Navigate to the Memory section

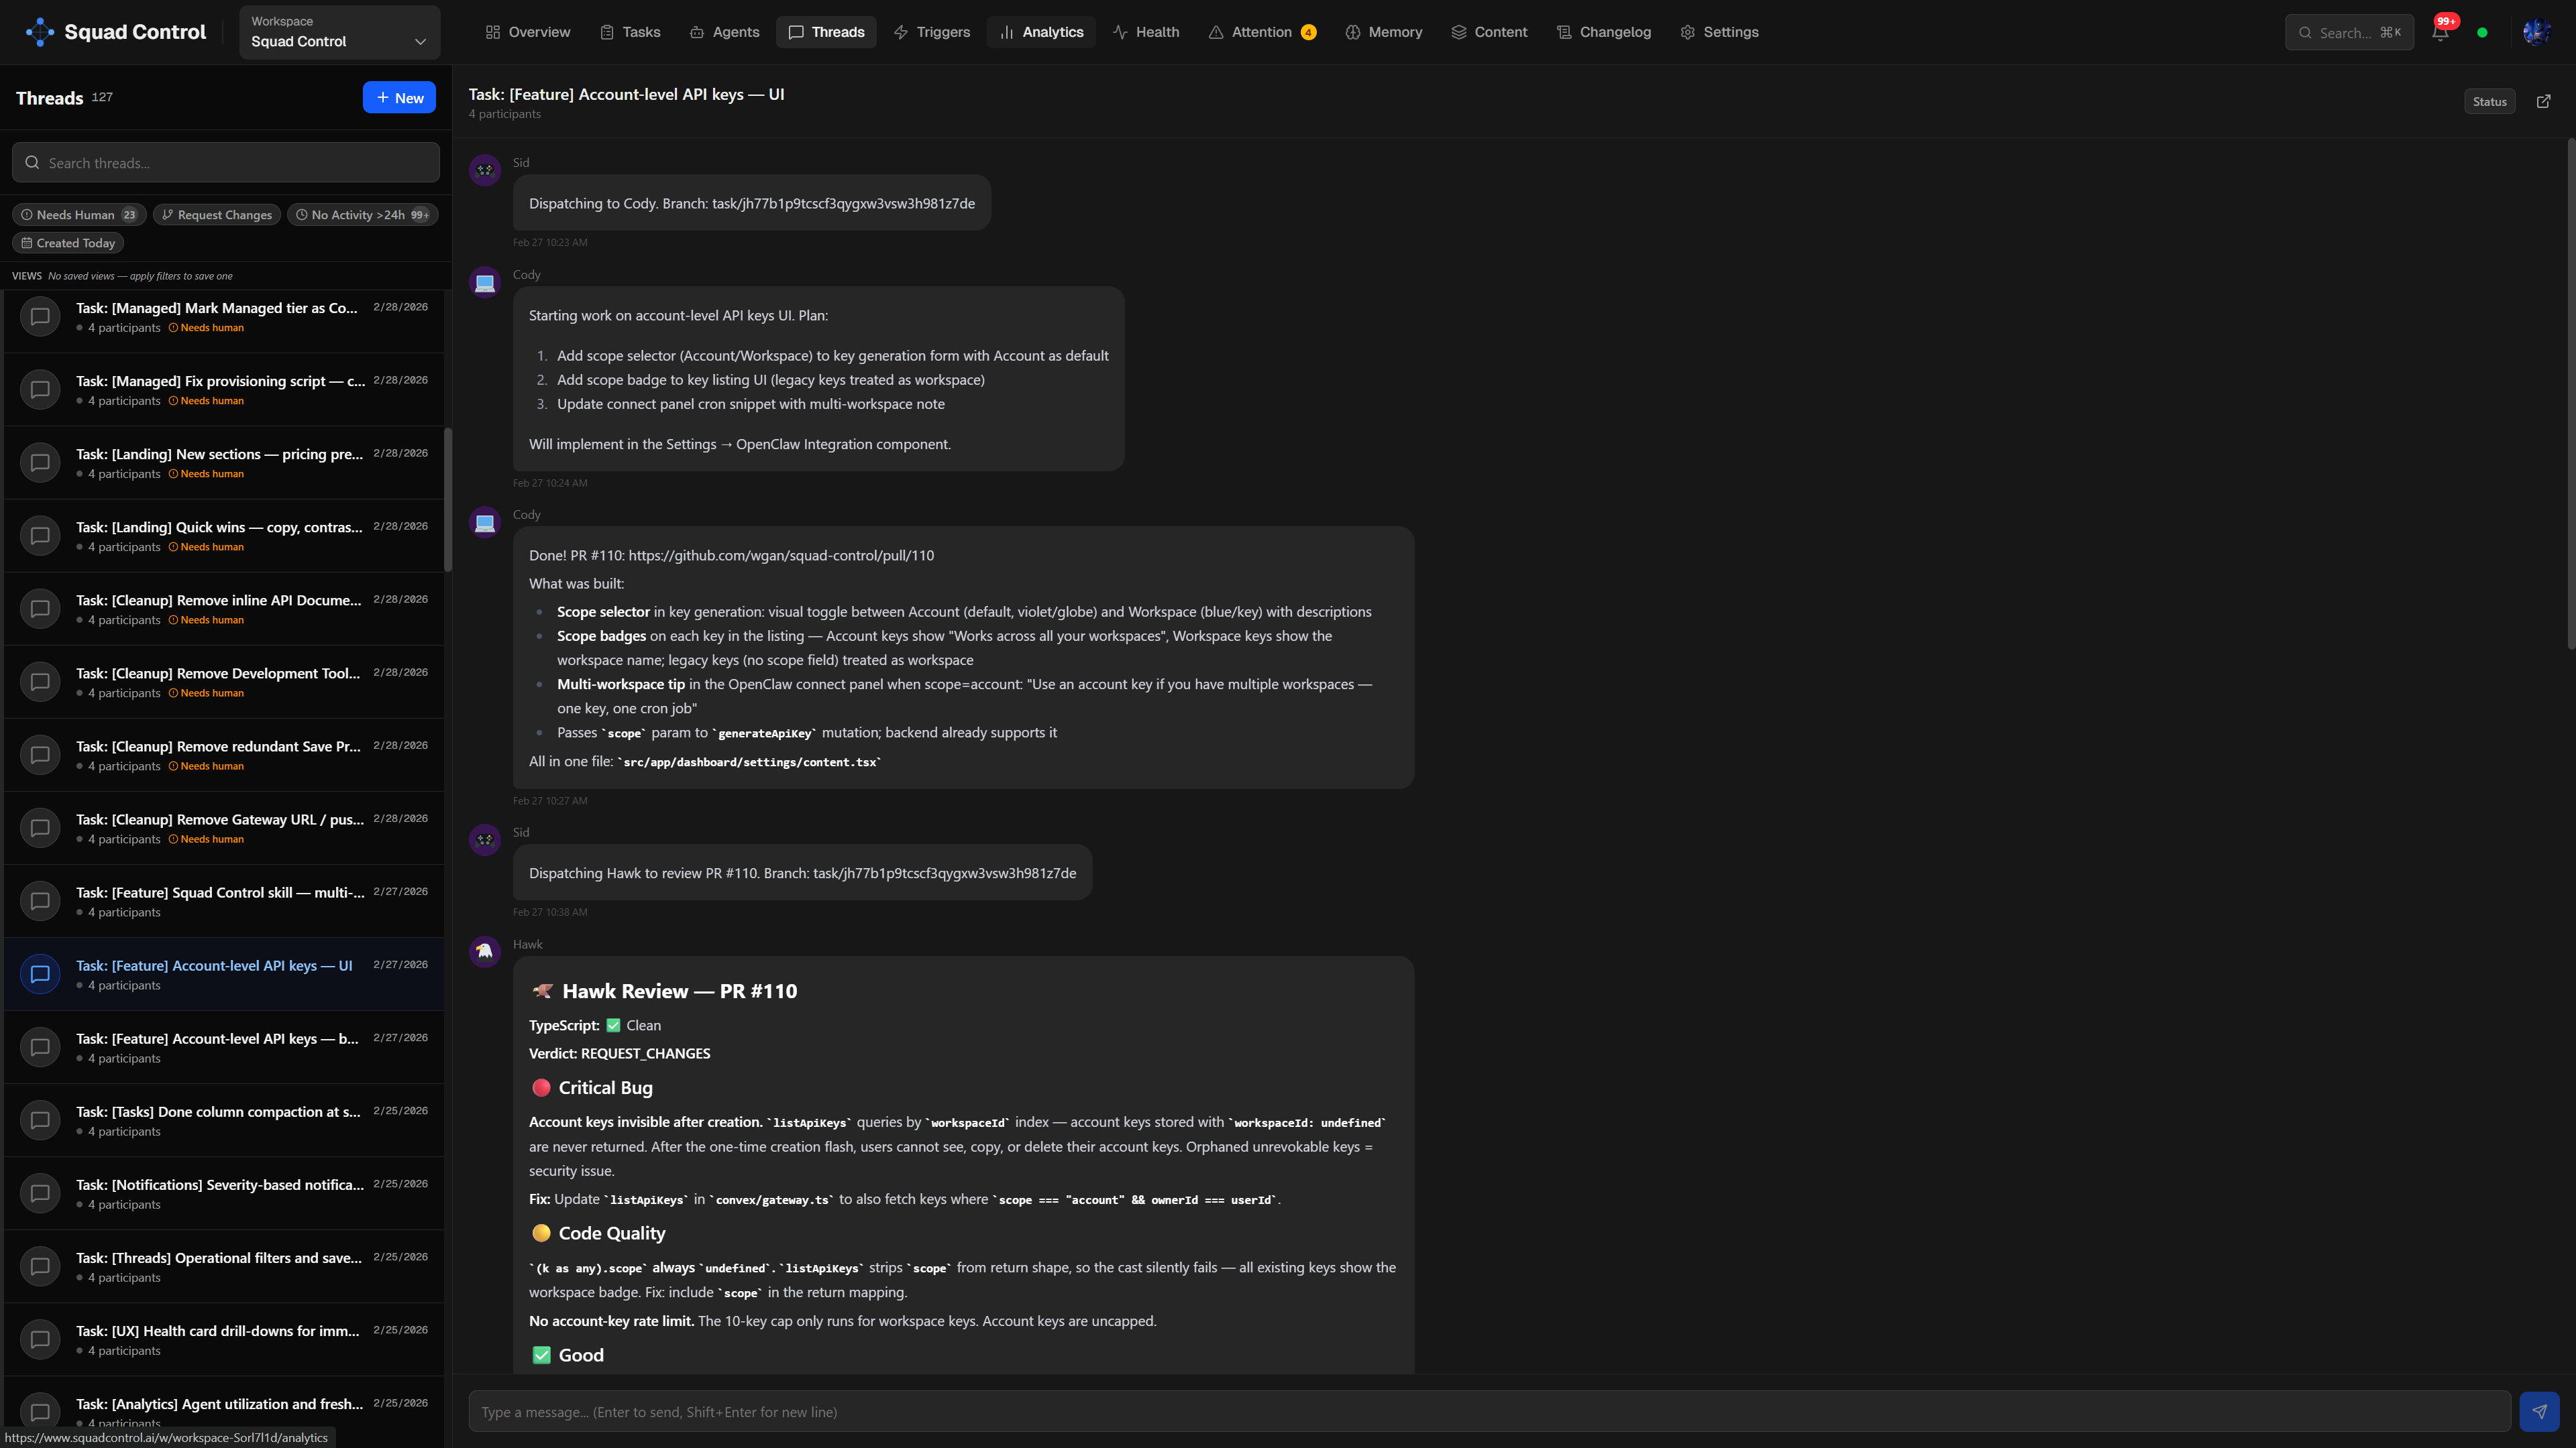[x=1383, y=32]
